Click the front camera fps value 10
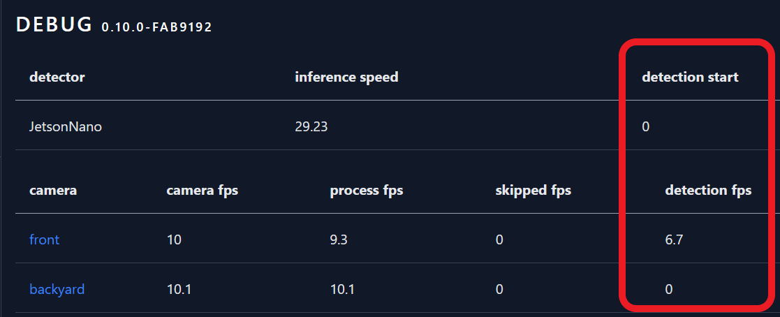This screenshot has height=317, width=780. [174, 240]
